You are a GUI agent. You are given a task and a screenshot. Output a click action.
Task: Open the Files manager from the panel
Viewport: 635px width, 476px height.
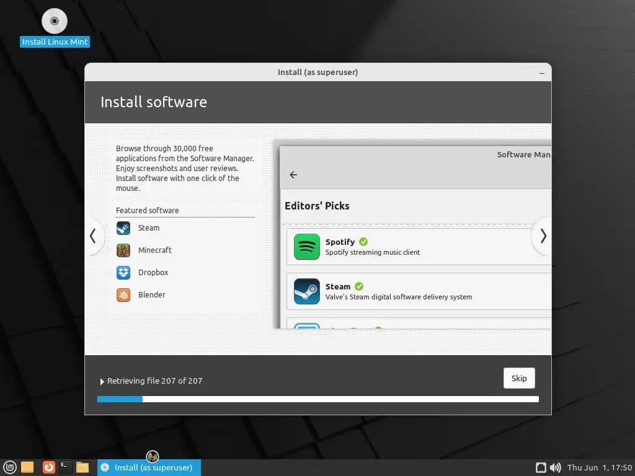pyautogui.click(x=82, y=467)
